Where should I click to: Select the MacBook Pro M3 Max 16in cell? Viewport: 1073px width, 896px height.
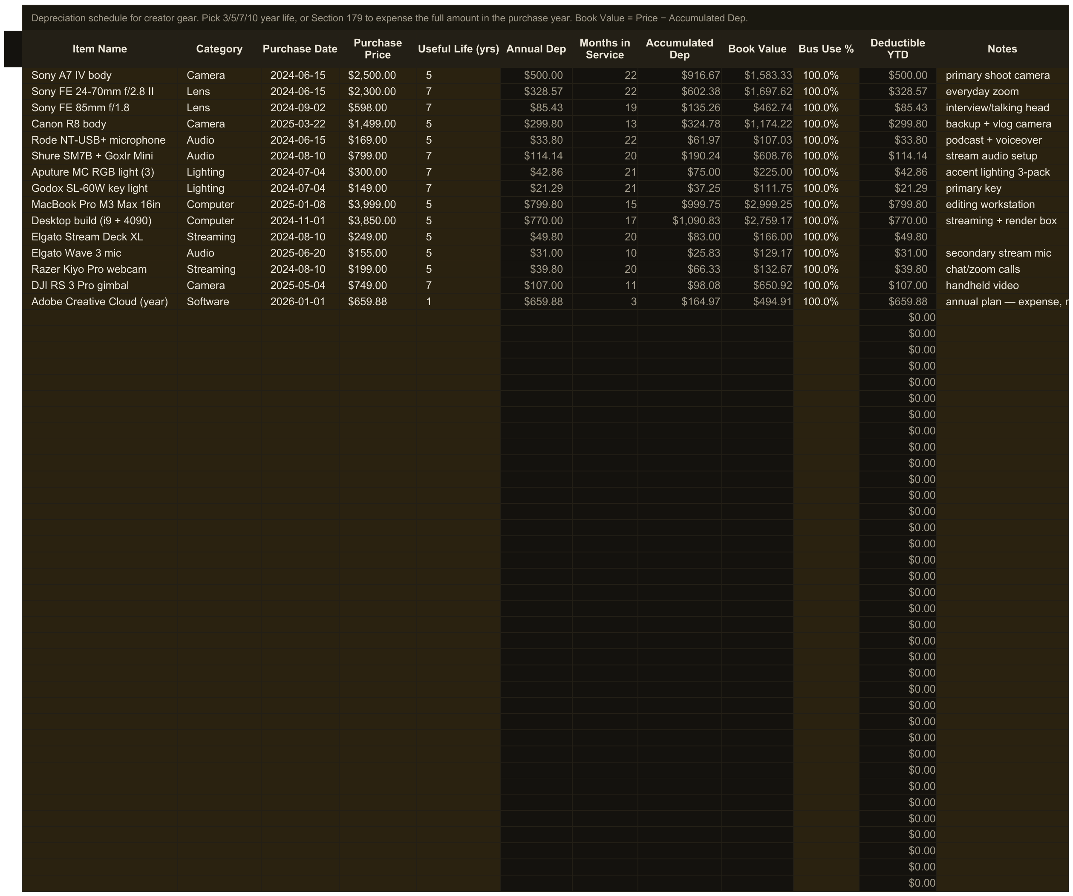(100, 205)
